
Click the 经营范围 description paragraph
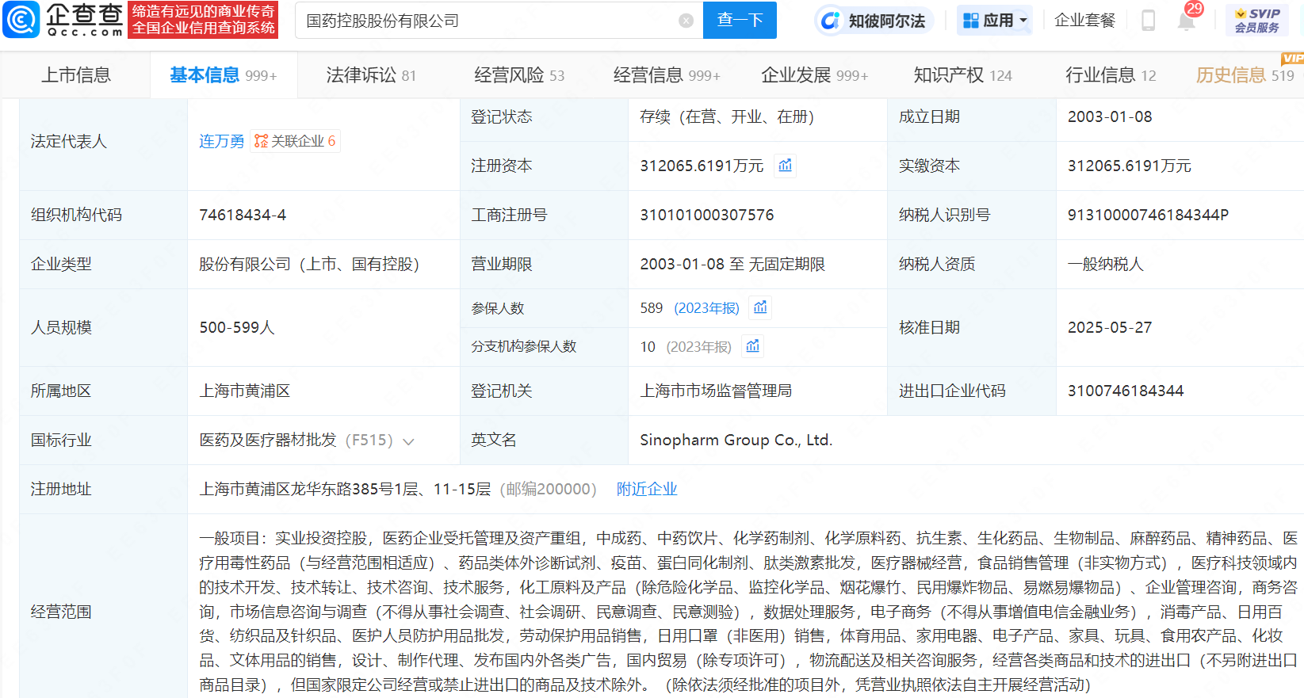pos(748,611)
